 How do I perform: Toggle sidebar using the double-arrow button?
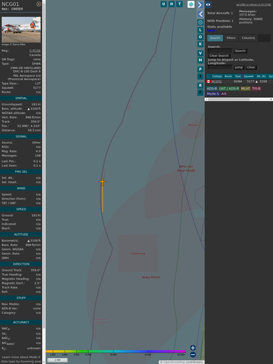[x=208, y=5]
